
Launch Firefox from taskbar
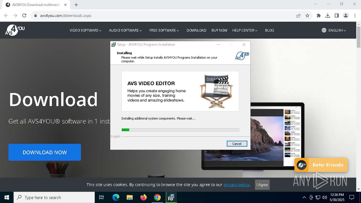(144, 197)
